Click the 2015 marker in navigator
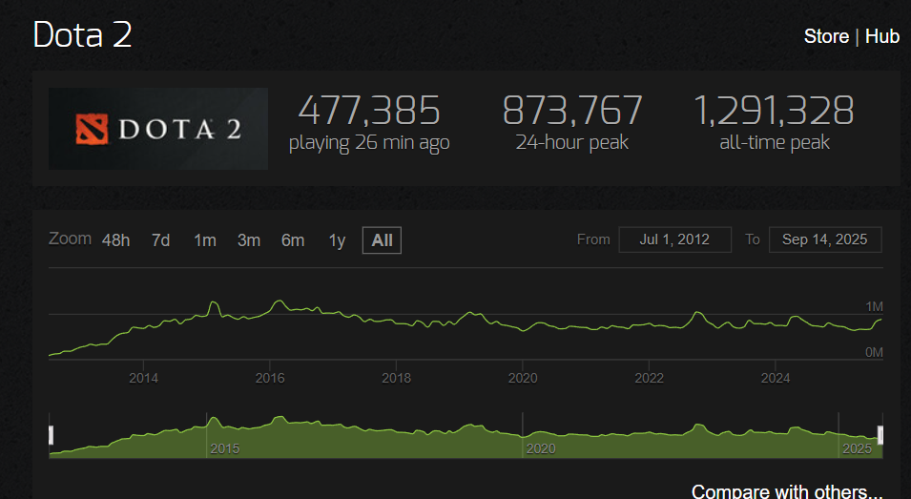 [x=225, y=448]
